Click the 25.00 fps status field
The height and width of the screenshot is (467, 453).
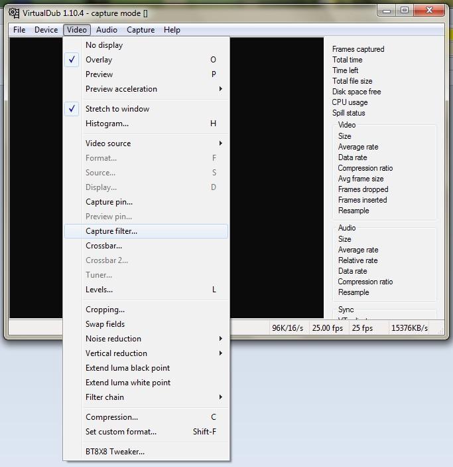(328, 328)
